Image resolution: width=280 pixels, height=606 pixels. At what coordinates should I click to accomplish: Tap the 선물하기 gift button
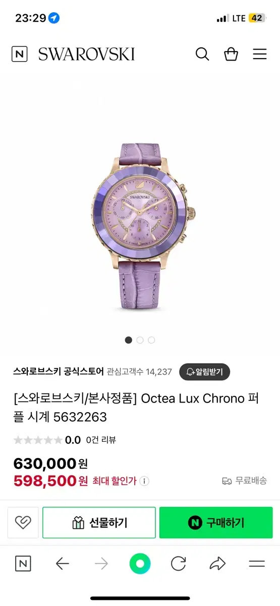pyautogui.click(x=99, y=523)
